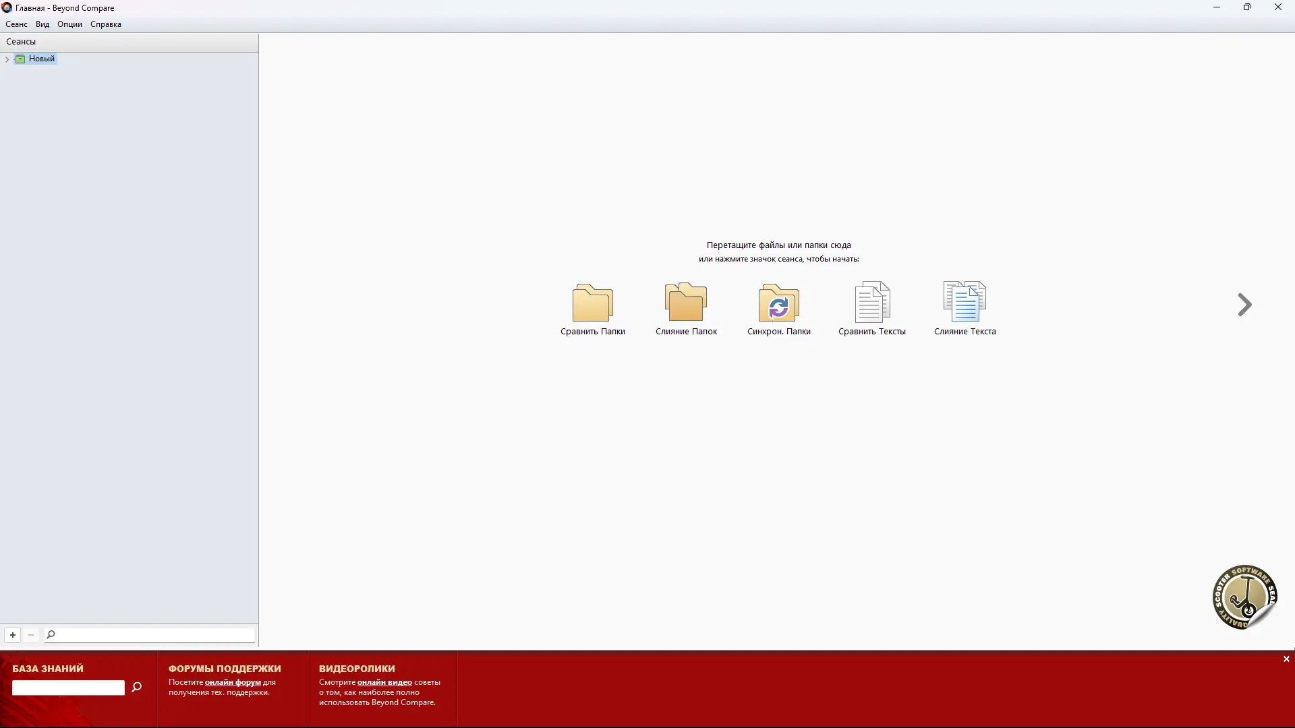Open the Сеанс menu
1295x728 pixels.
[x=16, y=24]
